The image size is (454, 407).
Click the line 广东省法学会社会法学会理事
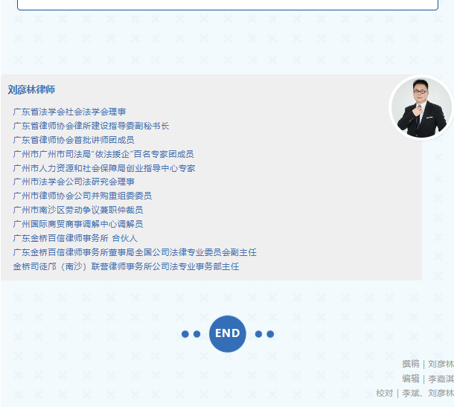pos(69,112)
